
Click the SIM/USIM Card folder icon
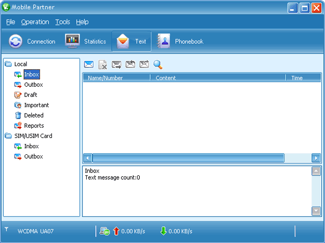pos(8,136)
